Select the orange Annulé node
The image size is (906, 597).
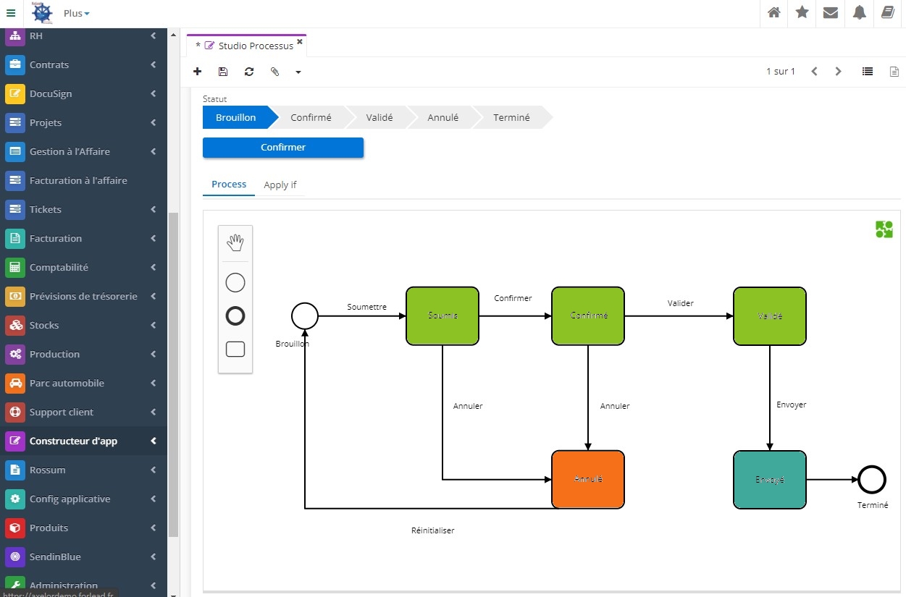point(587,479)
